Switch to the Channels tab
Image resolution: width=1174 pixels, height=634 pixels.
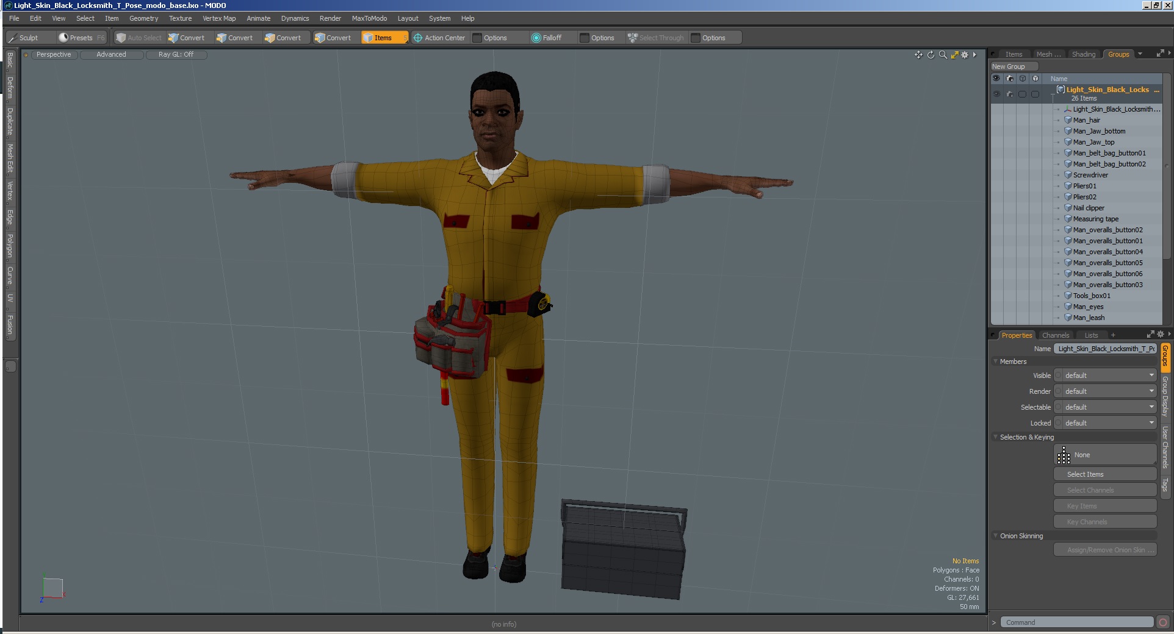point(1055,335)
